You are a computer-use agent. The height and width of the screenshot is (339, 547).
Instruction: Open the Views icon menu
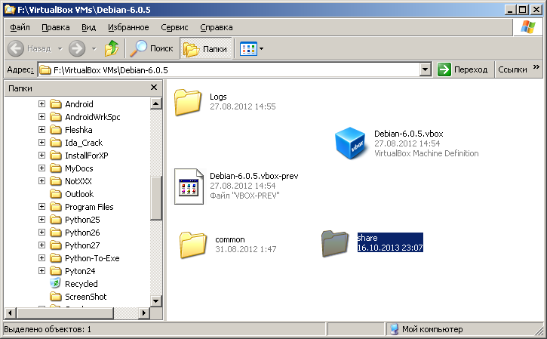(x=251, y=49)
